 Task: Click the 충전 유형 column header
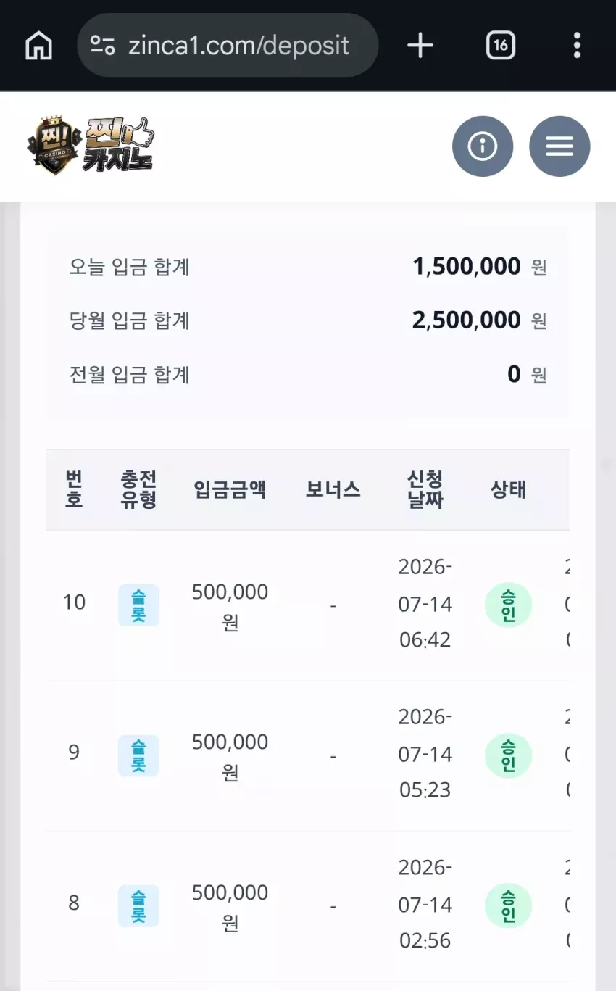tap(138, 489)
